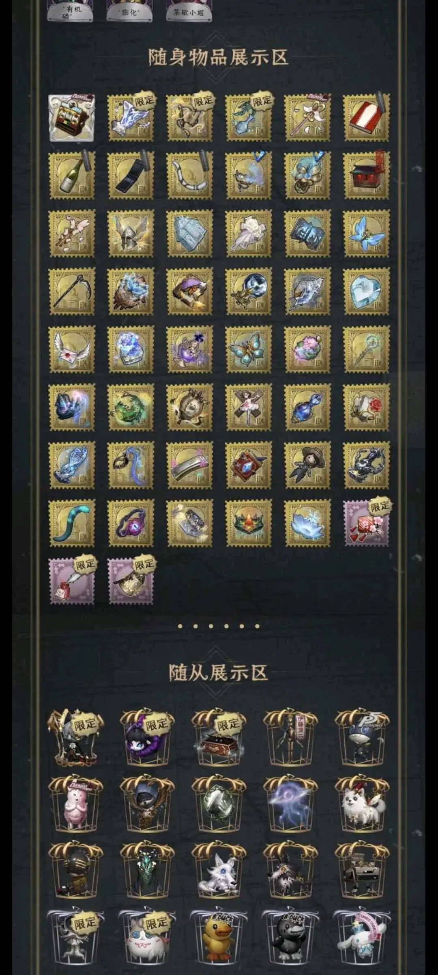Click the red lantern house accessory stamp
438x975 pixels.
366,175
